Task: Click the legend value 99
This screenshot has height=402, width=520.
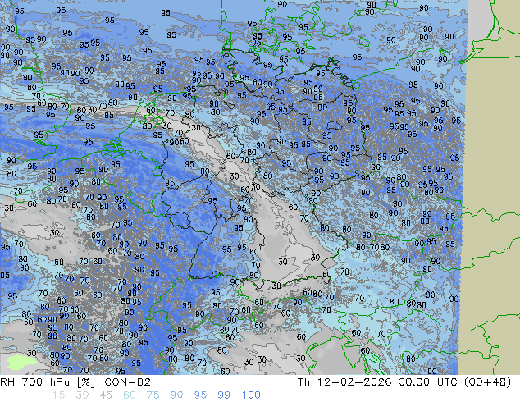Action: [224, 395]
